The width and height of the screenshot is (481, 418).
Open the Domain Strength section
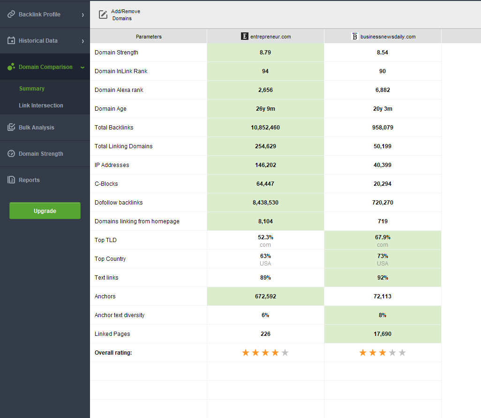coord(45,153)
